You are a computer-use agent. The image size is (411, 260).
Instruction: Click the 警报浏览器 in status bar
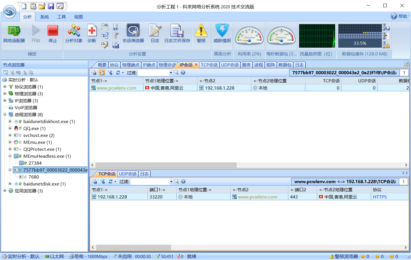click(x=344, y=256)
